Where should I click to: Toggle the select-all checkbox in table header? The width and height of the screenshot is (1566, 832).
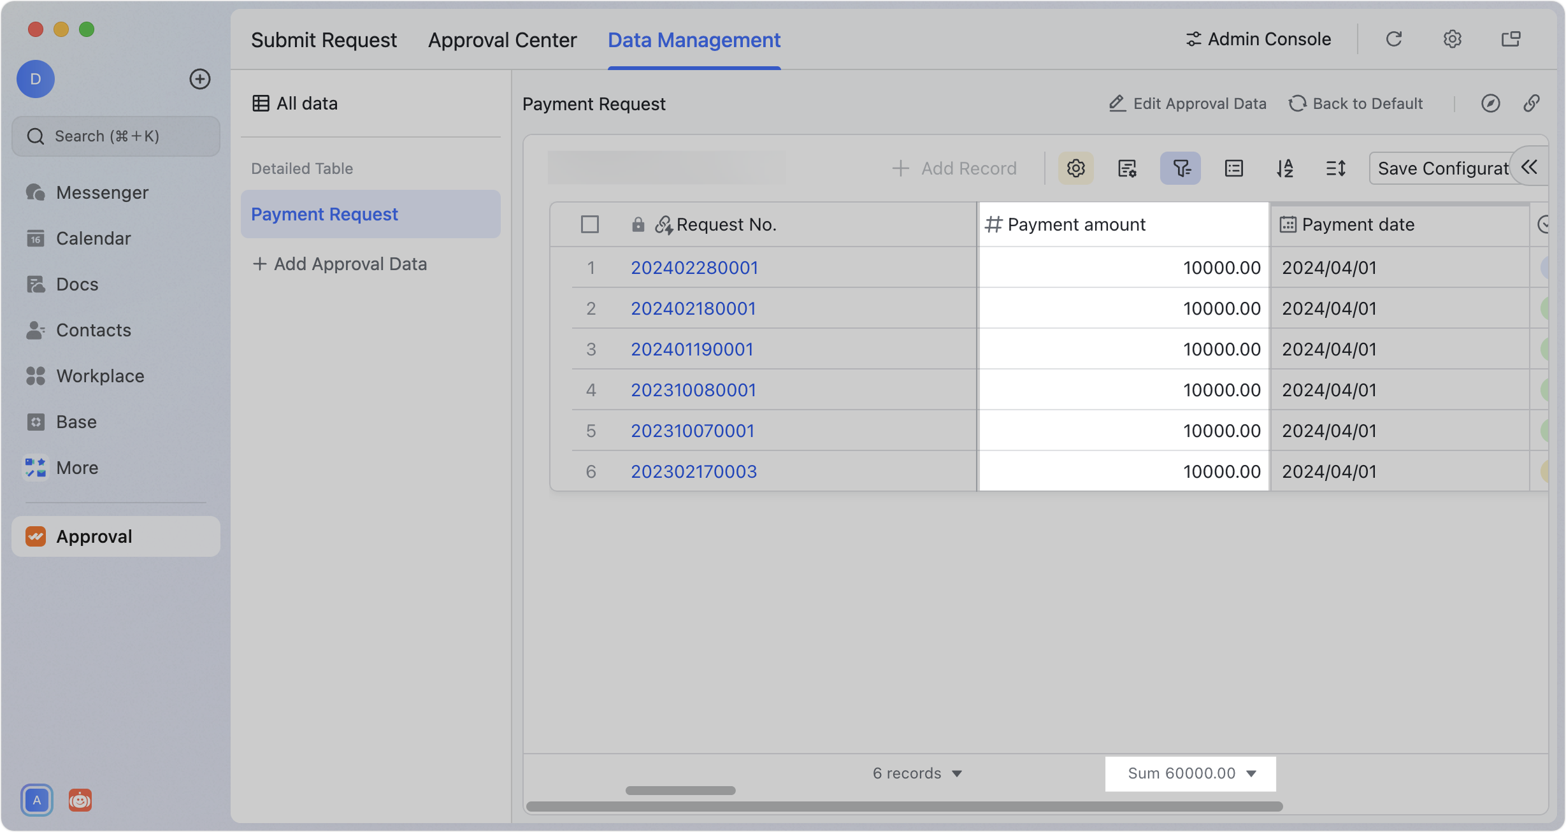click(x=590, y=224)
